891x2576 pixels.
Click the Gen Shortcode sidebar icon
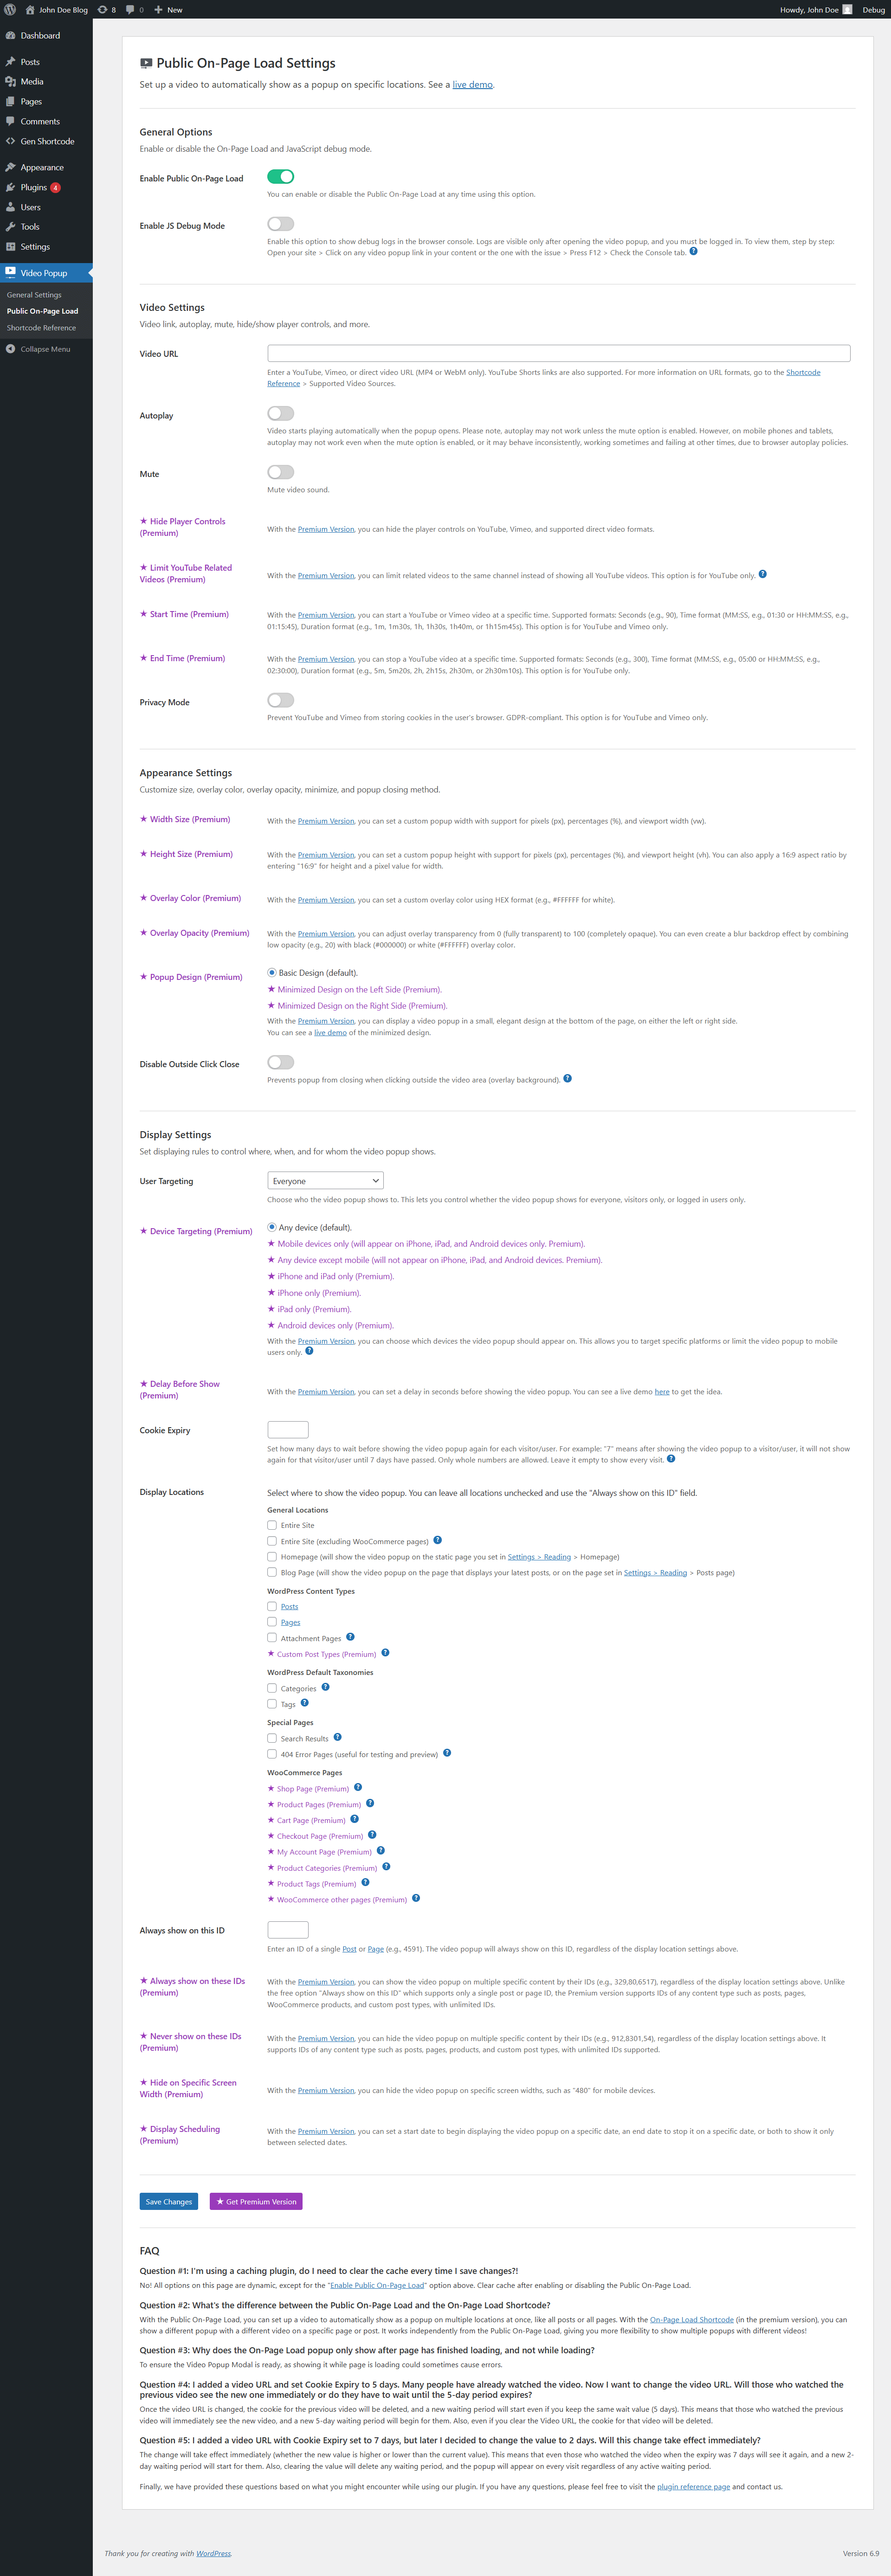coord(10,141)
